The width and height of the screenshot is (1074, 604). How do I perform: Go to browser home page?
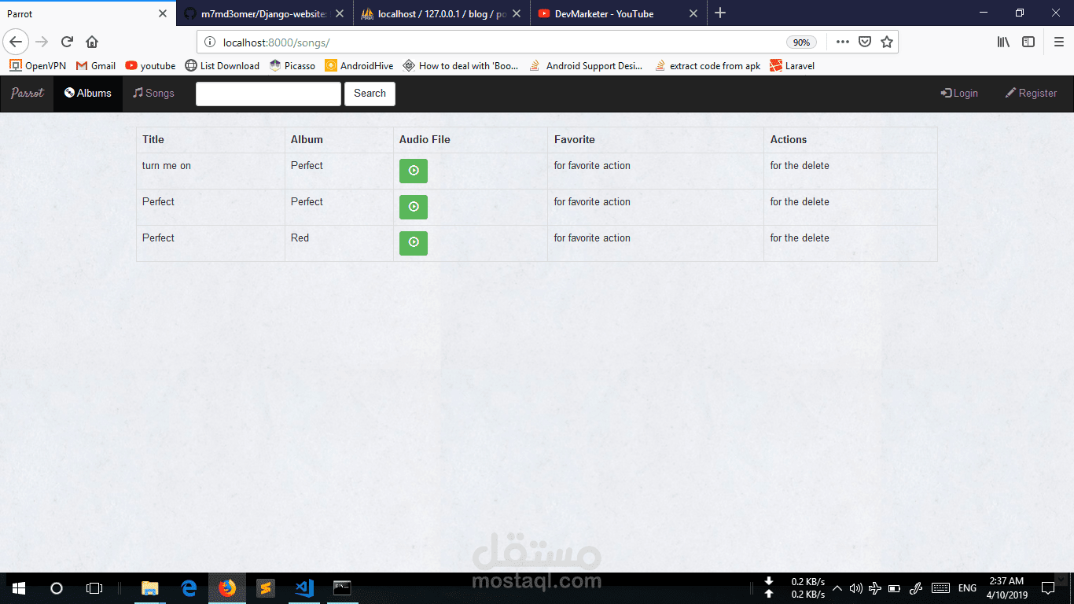click(x=92, y=42)
